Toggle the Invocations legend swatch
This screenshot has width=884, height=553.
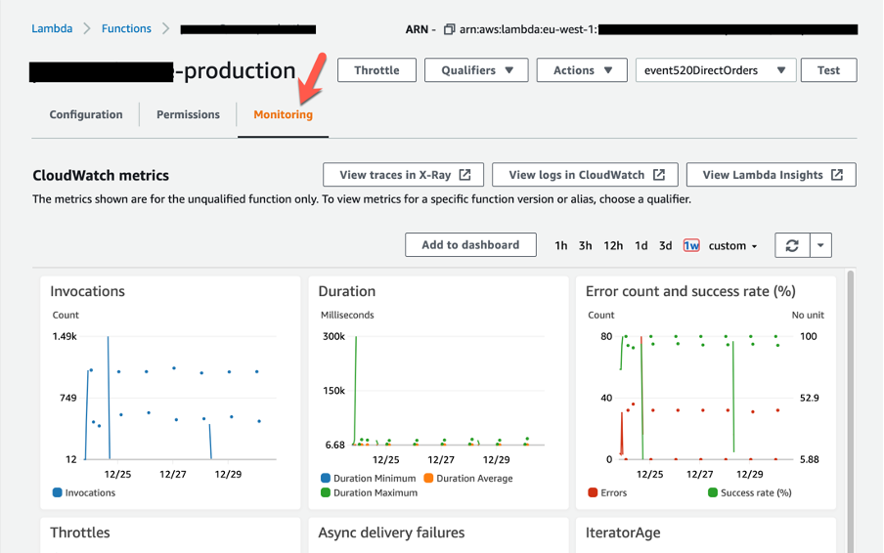[x=58, y=493]
